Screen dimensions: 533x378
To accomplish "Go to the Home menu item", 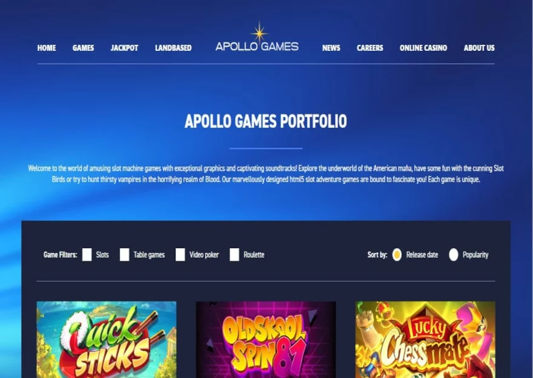I will (47, 48).
